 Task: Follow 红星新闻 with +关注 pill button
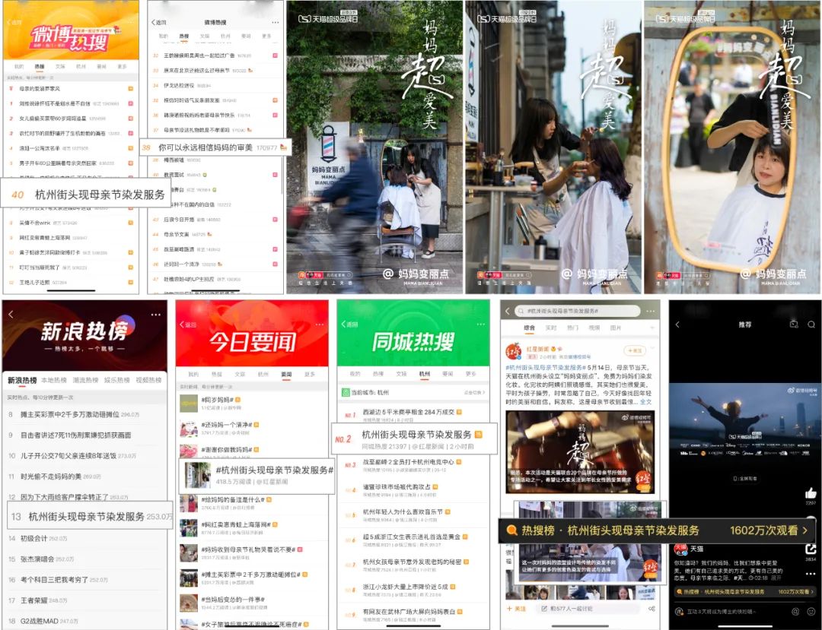pyautogui.click(x=634, y=350)
